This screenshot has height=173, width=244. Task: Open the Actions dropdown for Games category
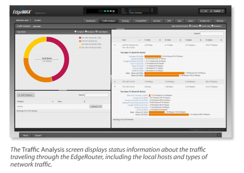pos(96,106)
